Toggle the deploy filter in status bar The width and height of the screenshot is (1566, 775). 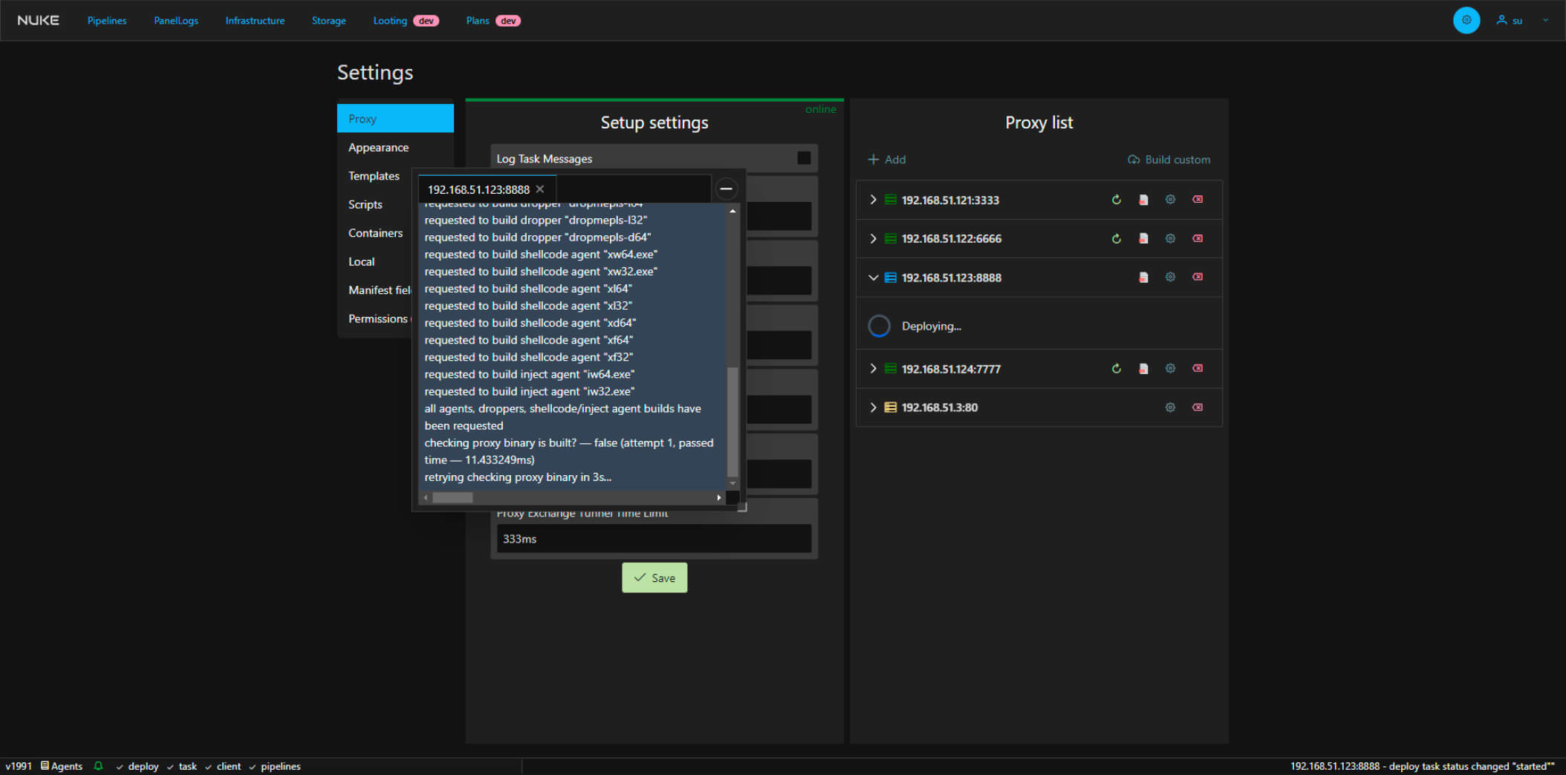(137, 766)
